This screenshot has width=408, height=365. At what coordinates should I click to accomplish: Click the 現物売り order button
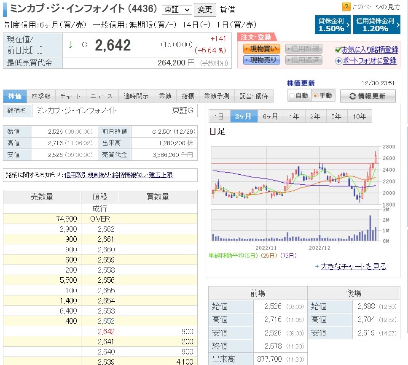[x=261, y=60]
